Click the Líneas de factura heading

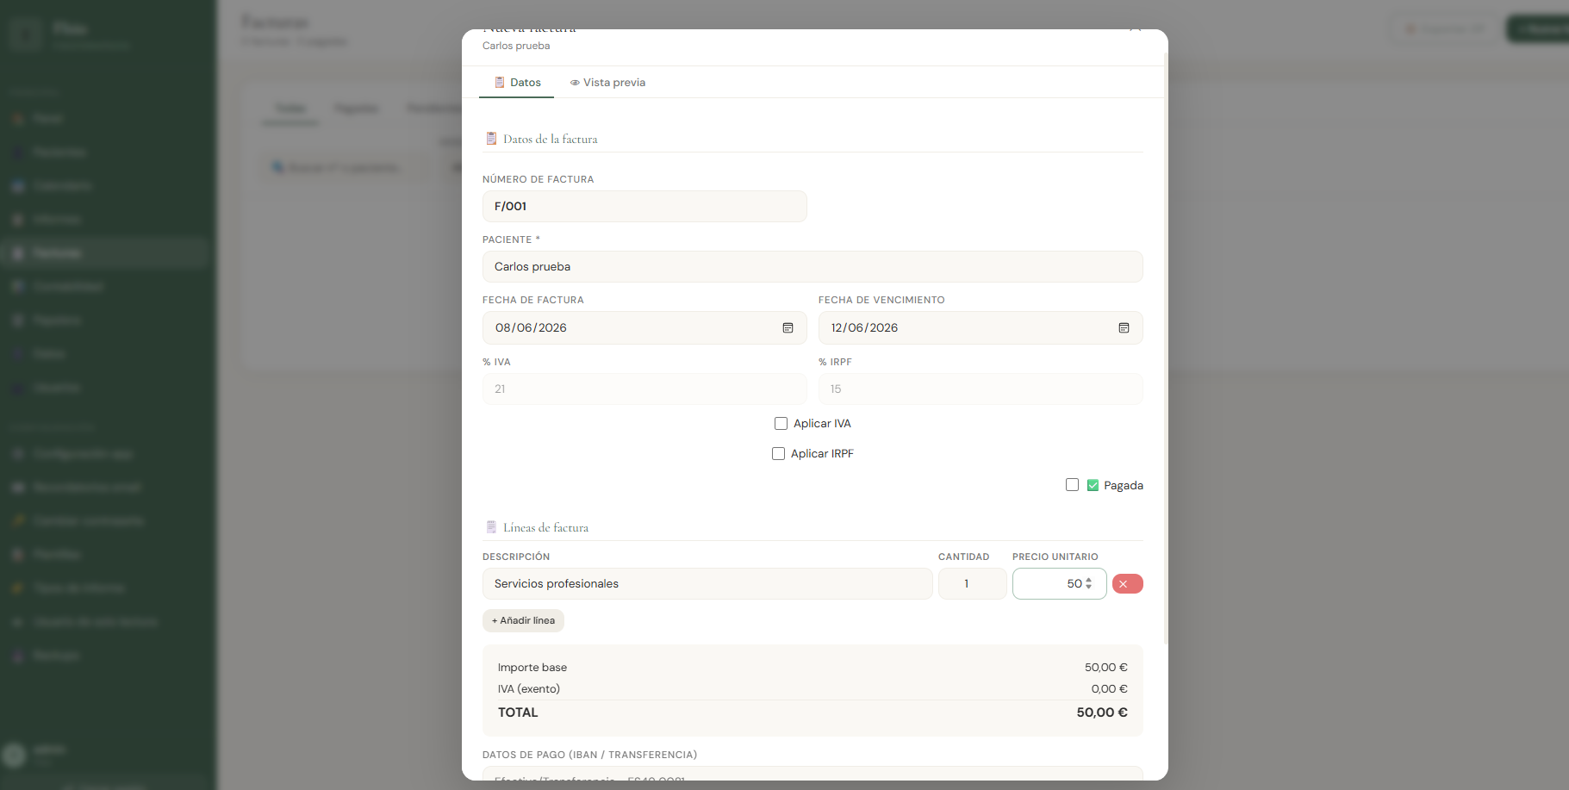(x=545, y=527)
